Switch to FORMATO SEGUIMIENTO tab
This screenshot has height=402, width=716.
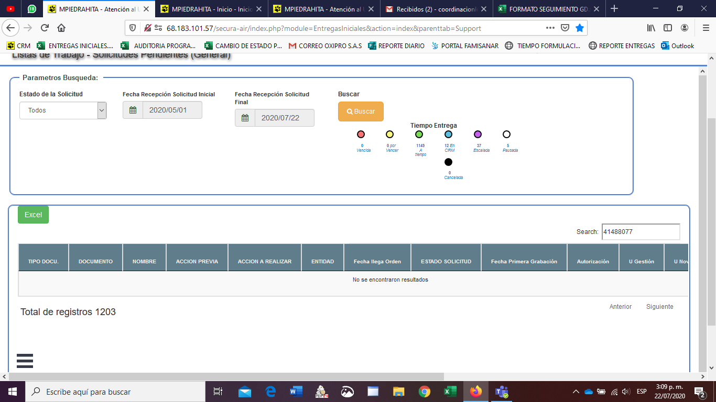click(x=548, y=9)
